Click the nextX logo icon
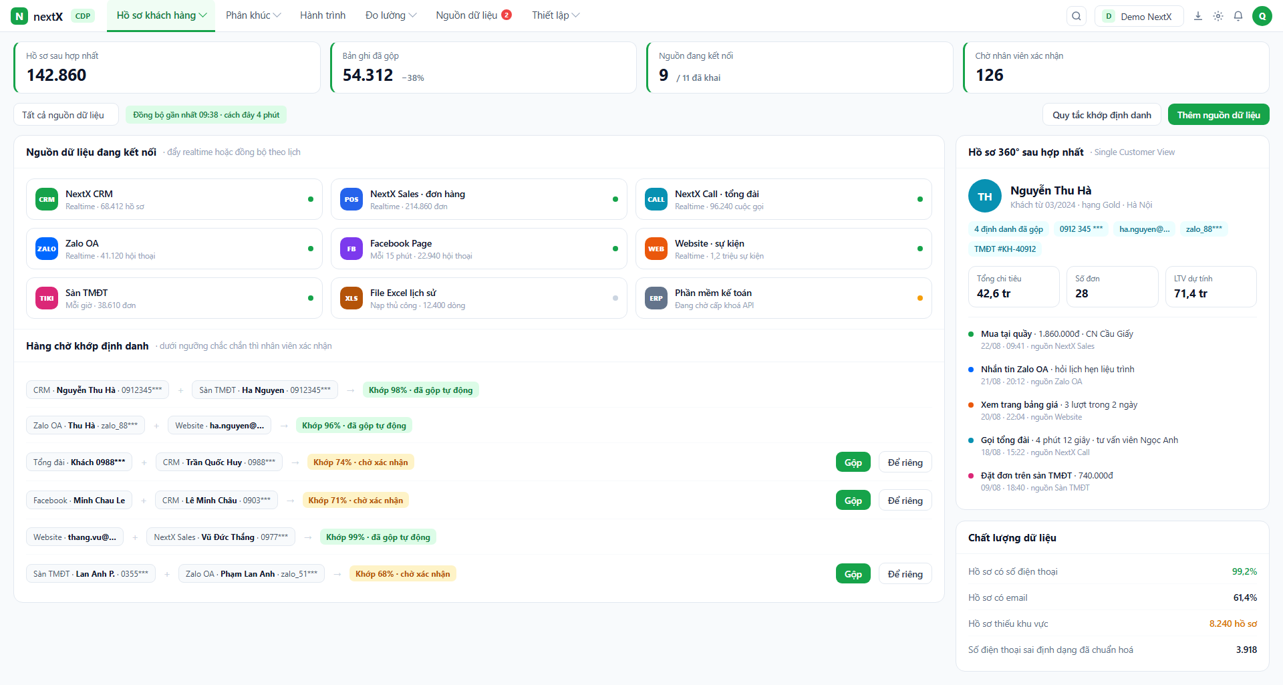Viewport: 1283px width, 685px height. click(19, 16)
